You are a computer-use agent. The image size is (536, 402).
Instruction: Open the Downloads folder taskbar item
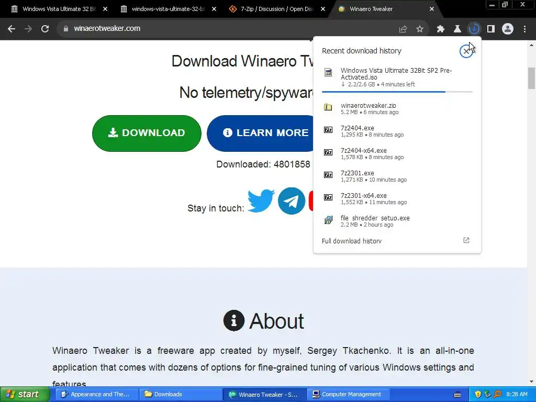click(x=181, y=394)
